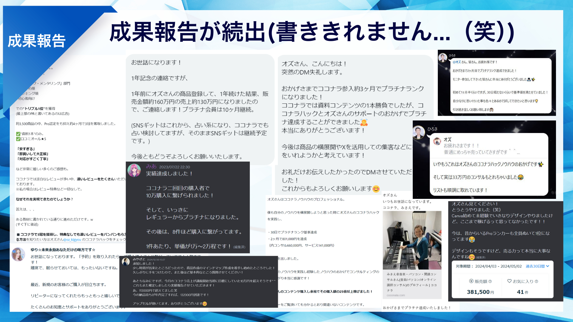Click ゆり's profile avatar
Viewport: 573px width, 322px height.
tap(19, 254)
